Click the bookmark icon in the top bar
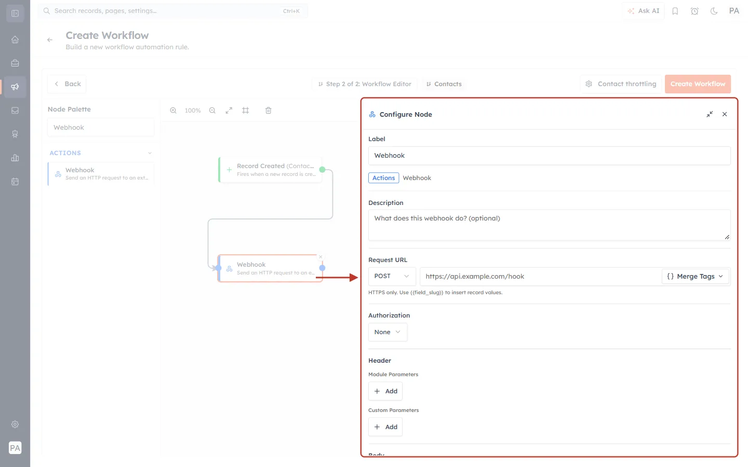The image size is (748, 467). 675,11
